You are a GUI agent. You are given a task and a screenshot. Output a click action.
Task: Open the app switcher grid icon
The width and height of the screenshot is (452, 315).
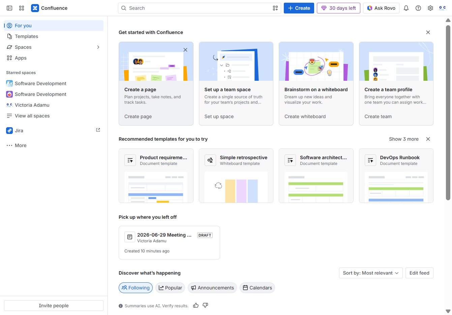[x=22, y=8]
